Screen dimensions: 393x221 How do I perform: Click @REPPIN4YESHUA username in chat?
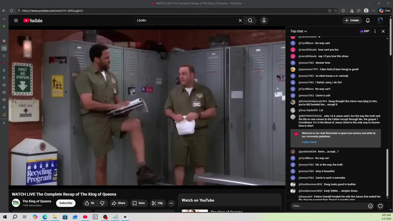click(x=310, y=116)
